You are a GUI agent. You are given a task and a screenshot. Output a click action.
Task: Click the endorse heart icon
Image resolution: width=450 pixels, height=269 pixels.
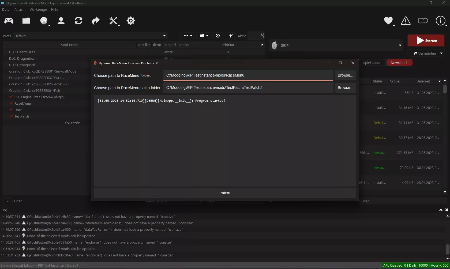click(x=388, y=21)
